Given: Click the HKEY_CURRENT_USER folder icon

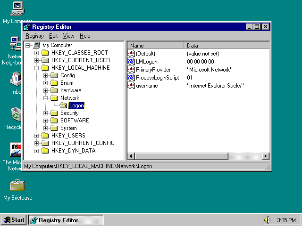Looking at the screenshot, I should point(45,60).
